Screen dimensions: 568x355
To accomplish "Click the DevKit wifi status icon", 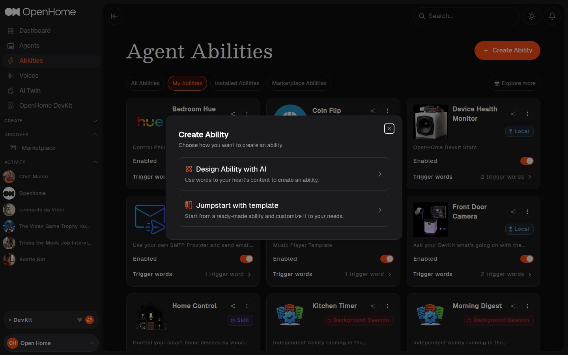I will tap(80, 320).
